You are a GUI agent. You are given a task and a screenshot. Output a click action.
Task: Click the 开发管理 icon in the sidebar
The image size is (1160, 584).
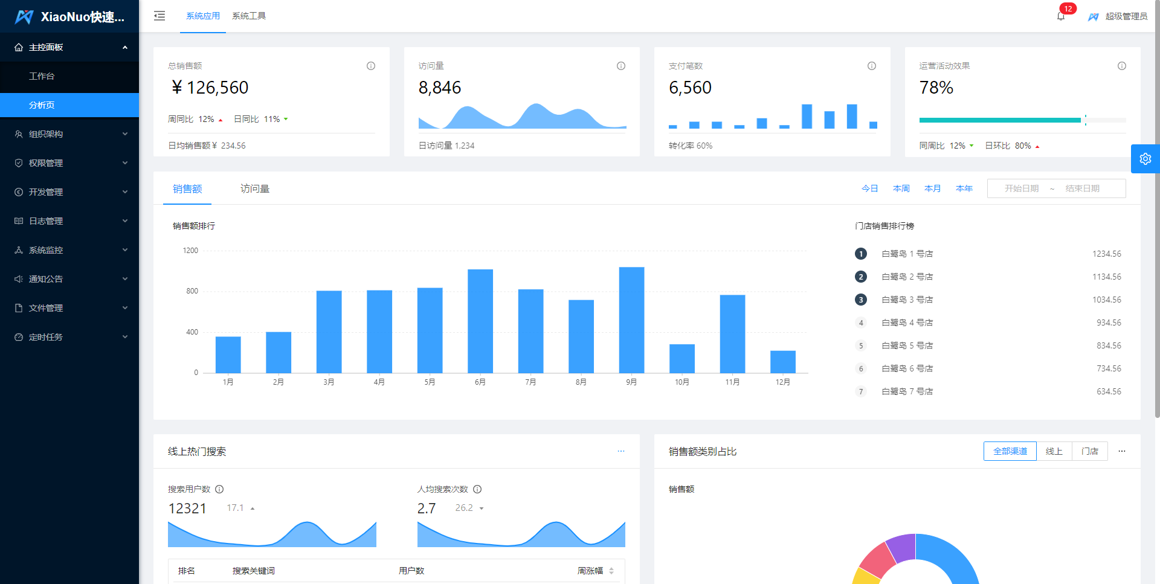point(19,192)
